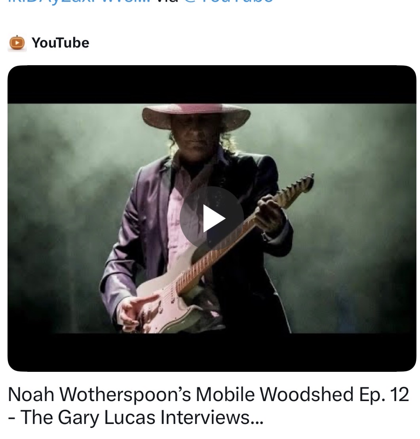The width and height of the screenshot is (420, 439).
Task: Select the Gary Lucas Interviews subtitle line
Action: coord(136,417)
